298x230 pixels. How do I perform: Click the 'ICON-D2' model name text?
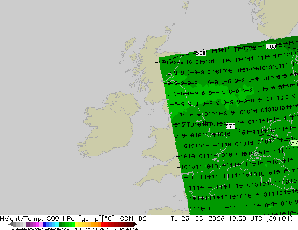tap(132, 219)
